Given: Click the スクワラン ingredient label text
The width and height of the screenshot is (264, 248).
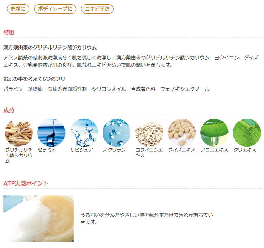Looking at the screenshot, I should pyautogui.click(x=114, y=150).
